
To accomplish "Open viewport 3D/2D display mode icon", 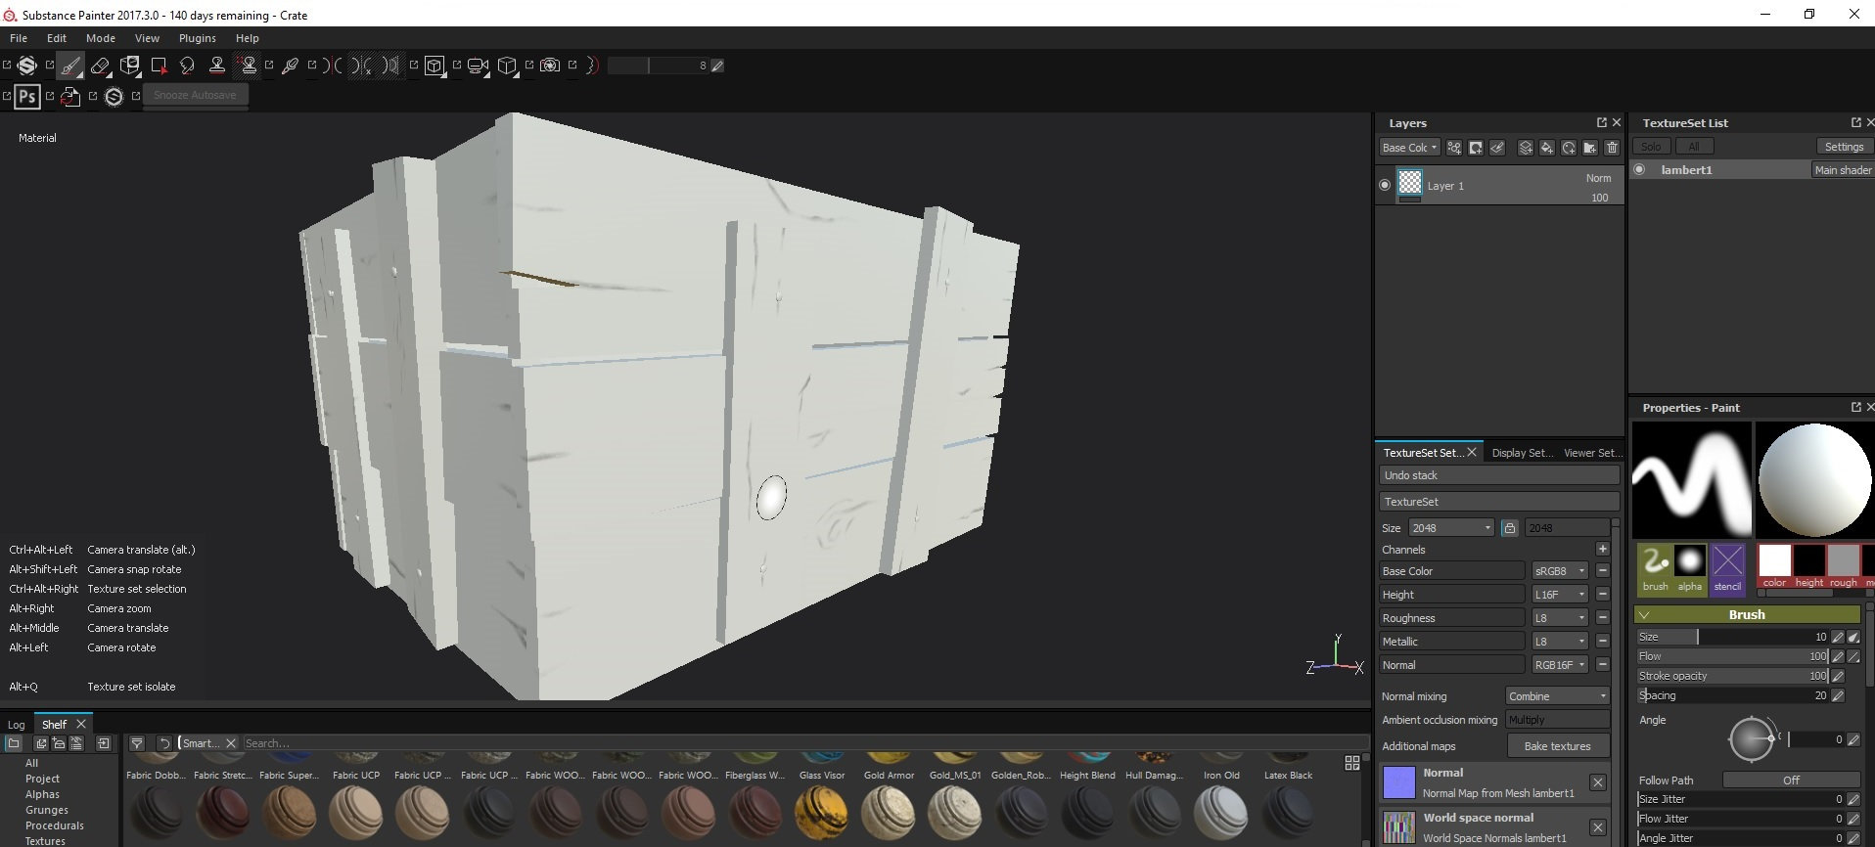I will [x=434, y=66].
